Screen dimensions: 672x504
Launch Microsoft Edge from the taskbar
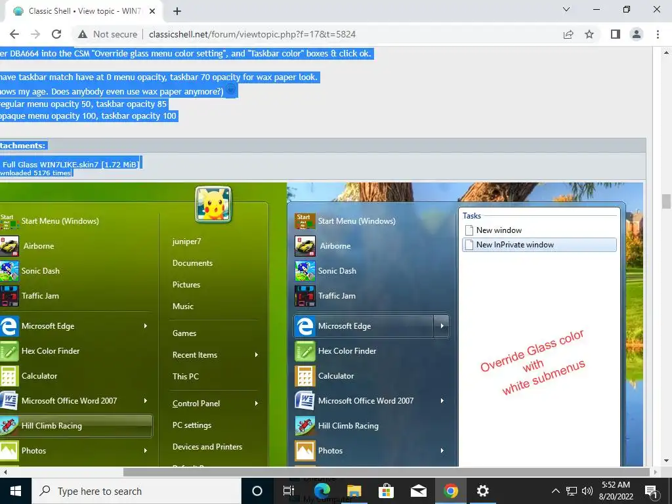tap(322, 491)
